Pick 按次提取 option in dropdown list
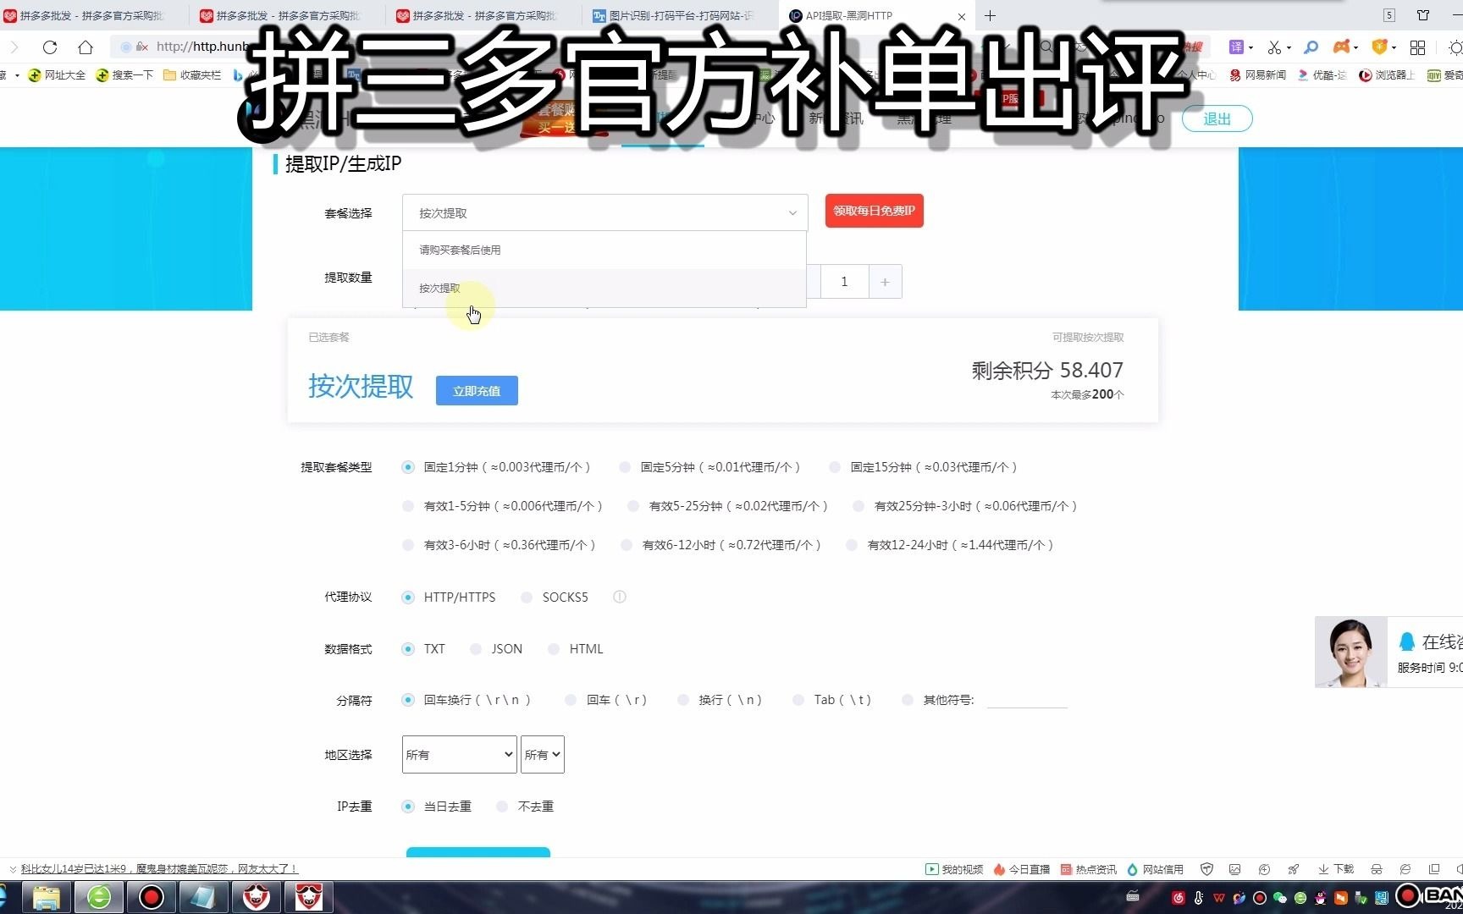1463x914 pixels. tap(605, 289)
